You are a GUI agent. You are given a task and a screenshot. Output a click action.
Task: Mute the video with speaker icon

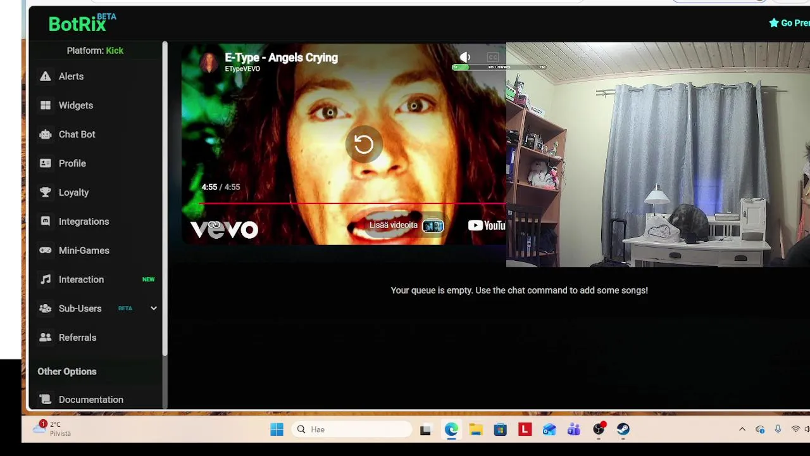(465, 57)
